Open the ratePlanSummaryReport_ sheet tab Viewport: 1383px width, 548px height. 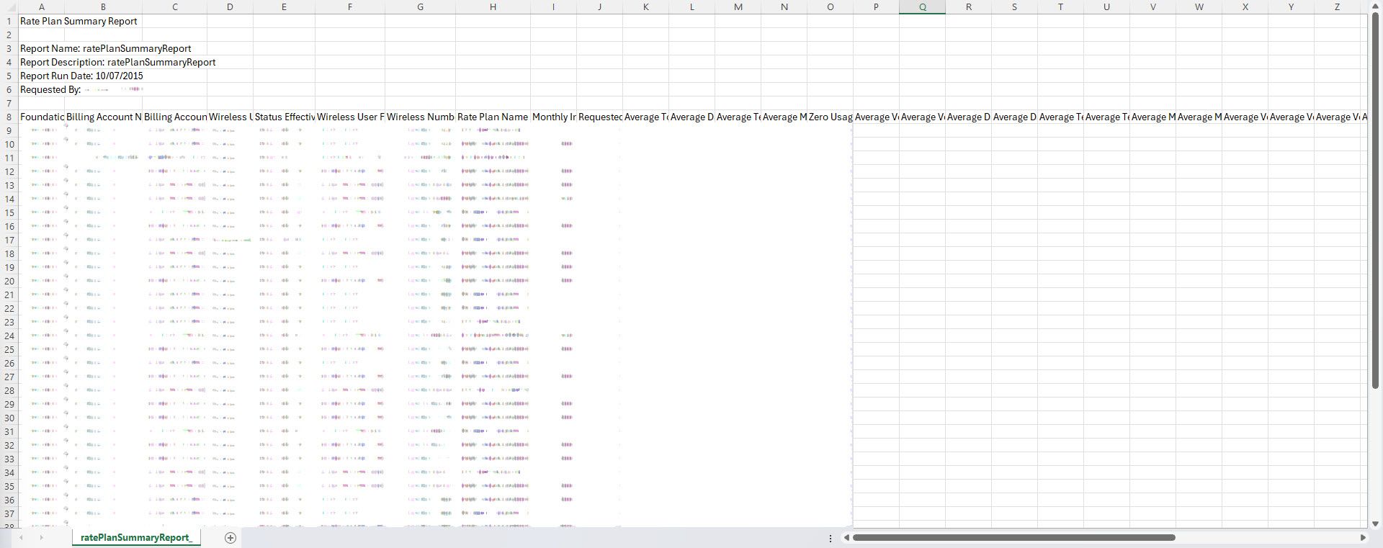pos(136,538)
